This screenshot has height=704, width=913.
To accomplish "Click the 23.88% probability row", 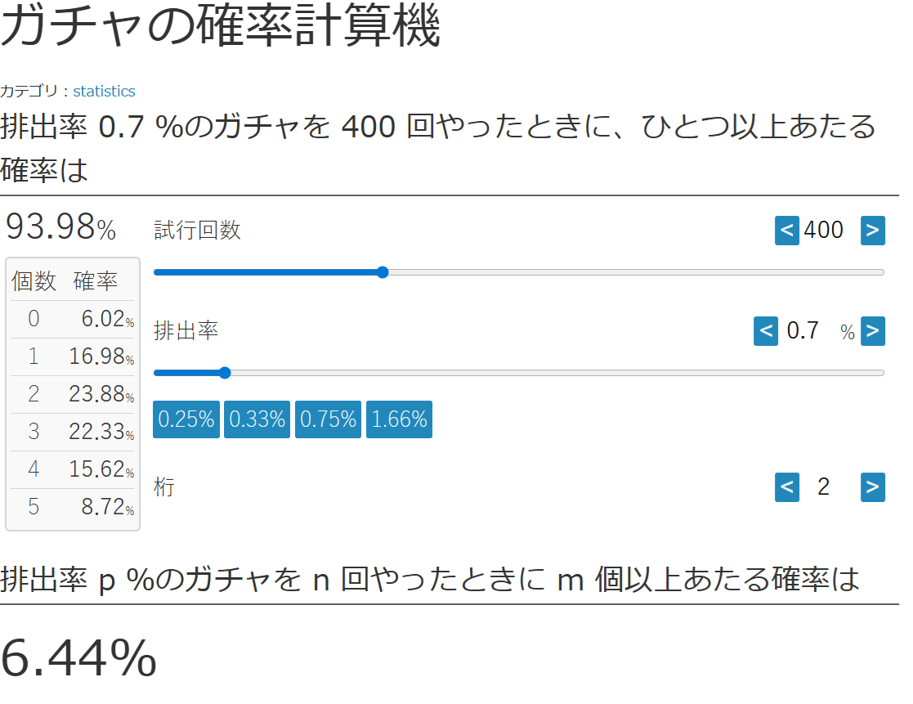I will point(73,394).
